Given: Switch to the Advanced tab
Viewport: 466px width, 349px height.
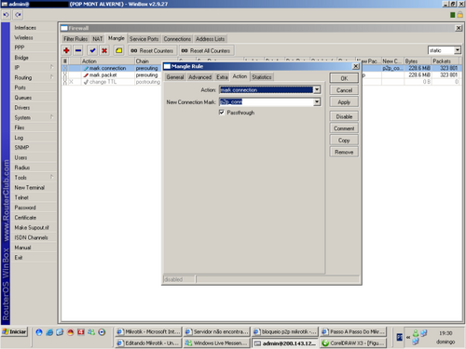Looking at the screenshot, I should 199,77.
